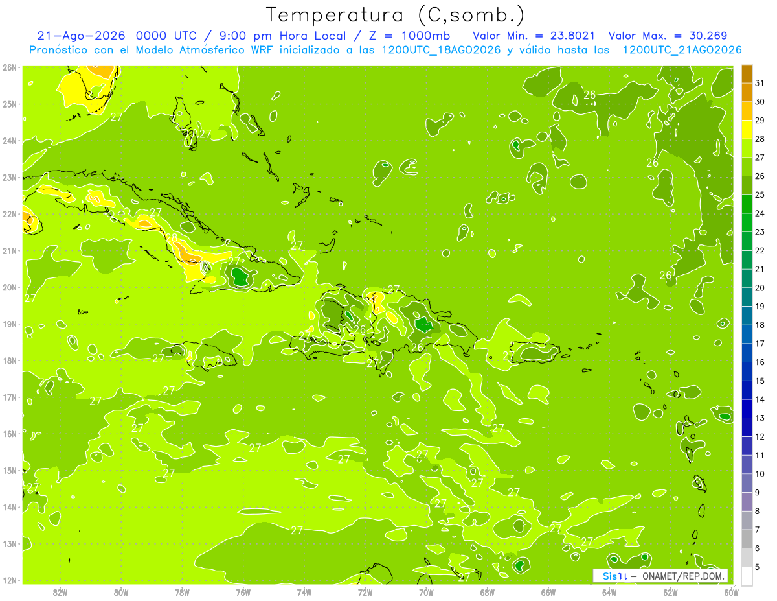Click the title 'Temperatura (C,somb.)'
The height and width of the screenshot is (601, 777).
pyautogui.click(x=396, y=16)
